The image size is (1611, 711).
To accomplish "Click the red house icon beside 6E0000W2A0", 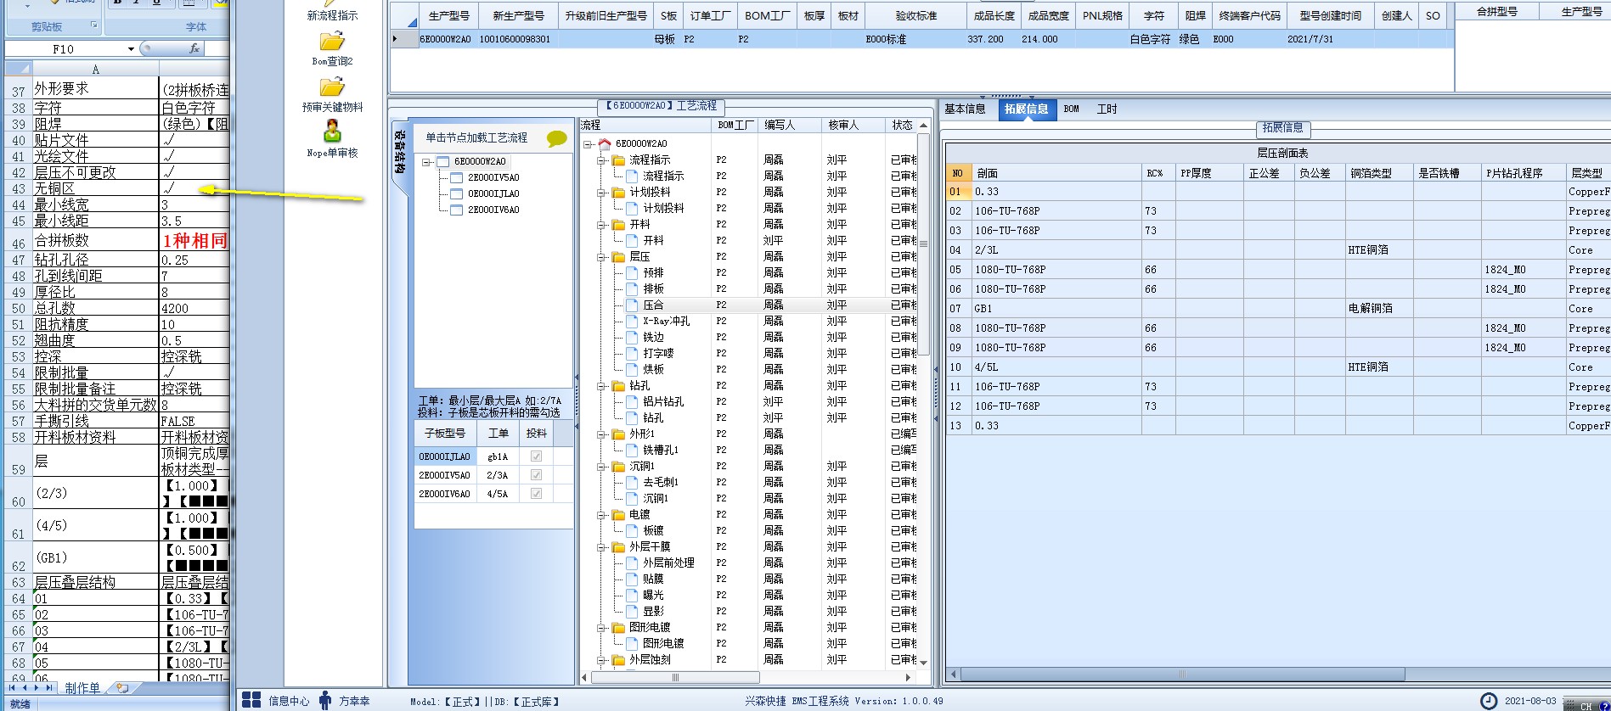I will [x=605, y=144].
